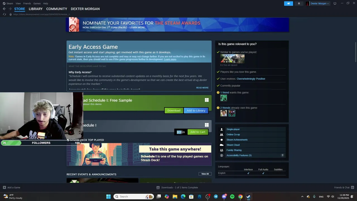View All recent events and announcements
This screenshot has width=357, height=201.
pos(205,174)
